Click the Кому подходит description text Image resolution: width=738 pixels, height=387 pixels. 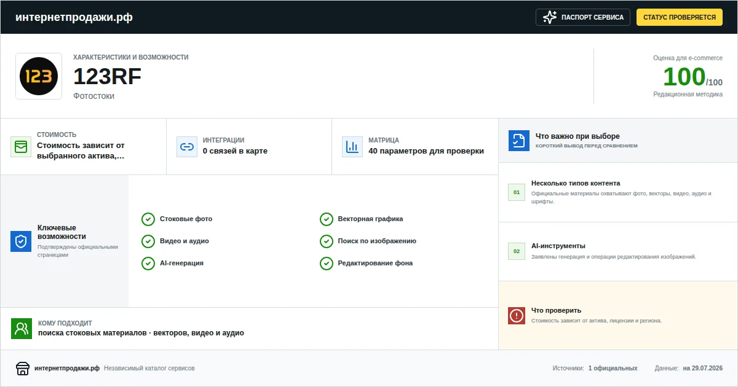(x=141, y=333)
